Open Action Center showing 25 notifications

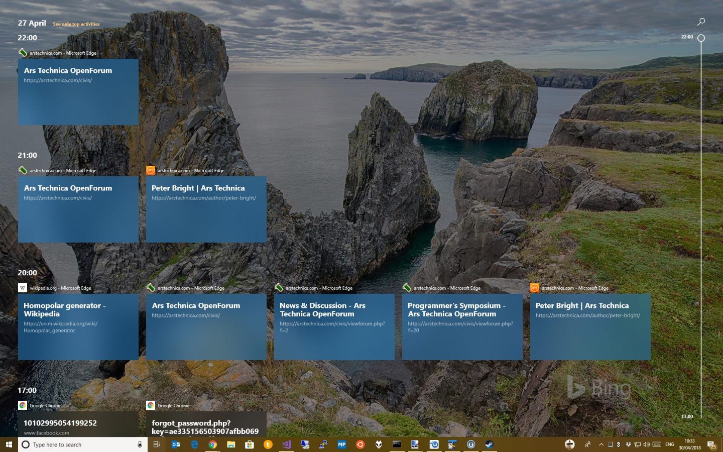pos(712,444)
